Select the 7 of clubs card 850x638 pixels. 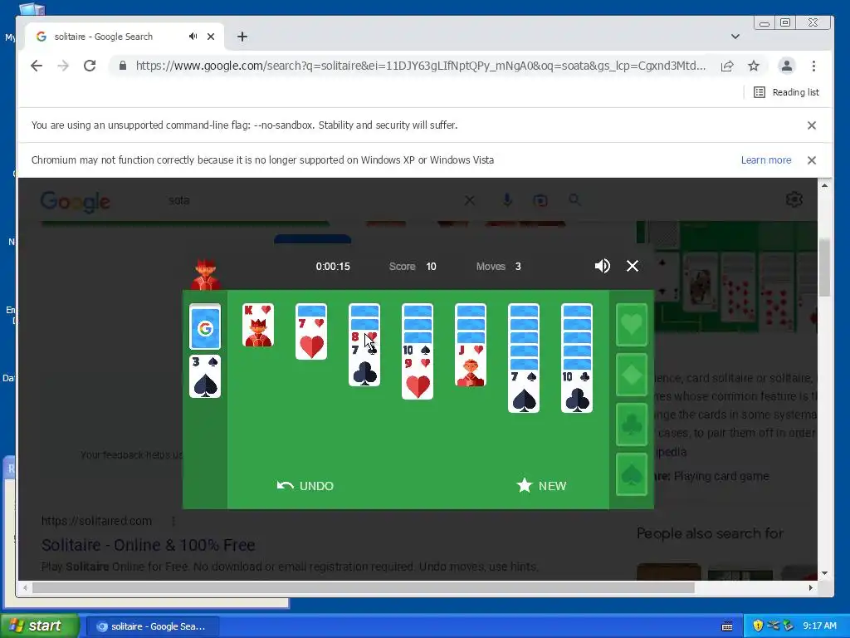coord(364,366)
